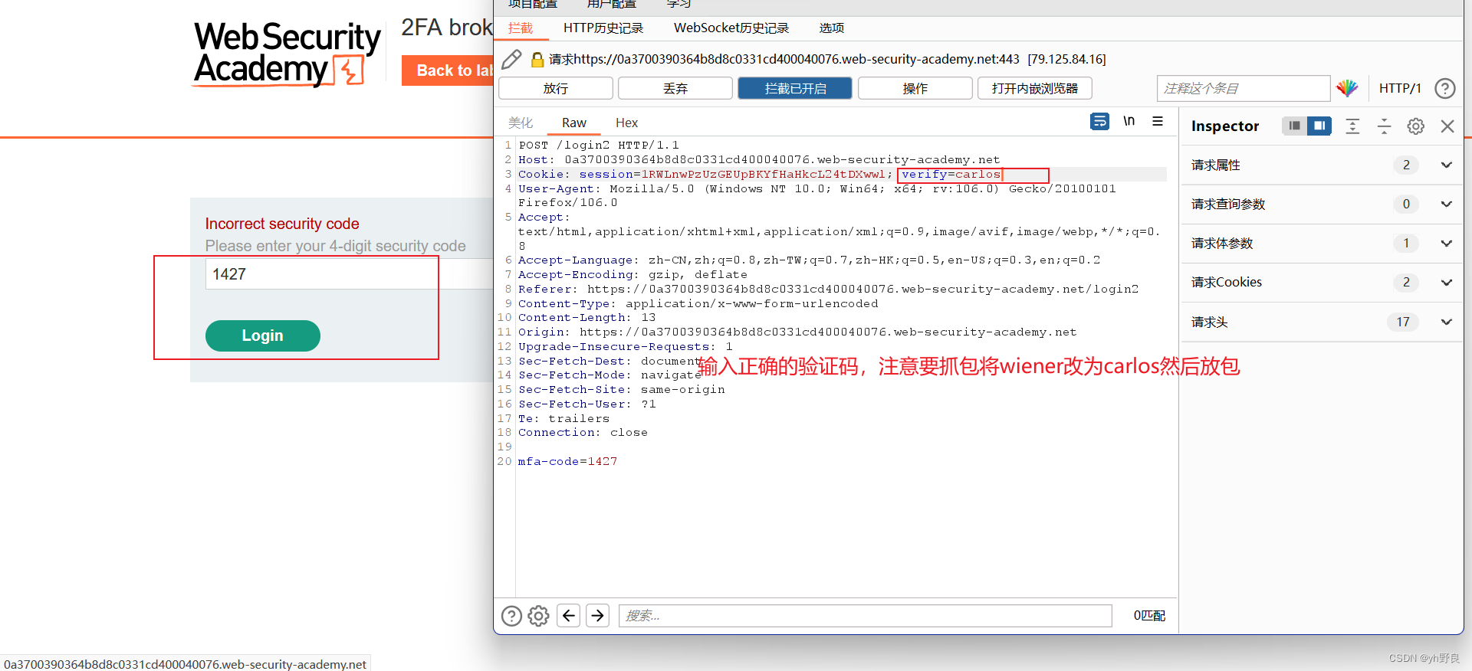Click Web Security Academy logo
1472x671 pixels.
(287, 54)
